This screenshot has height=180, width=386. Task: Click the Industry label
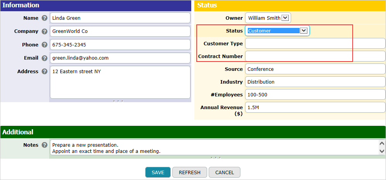coord(232,82)
